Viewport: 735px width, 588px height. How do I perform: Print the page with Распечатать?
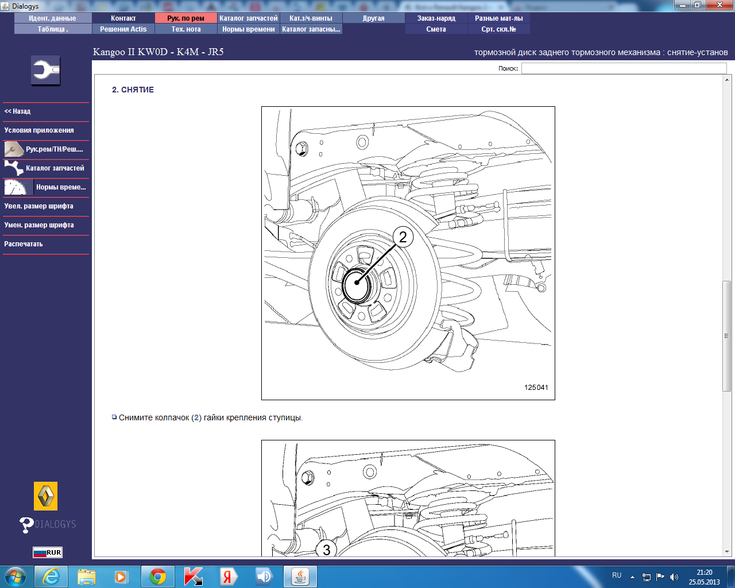[x=46, y=244]
